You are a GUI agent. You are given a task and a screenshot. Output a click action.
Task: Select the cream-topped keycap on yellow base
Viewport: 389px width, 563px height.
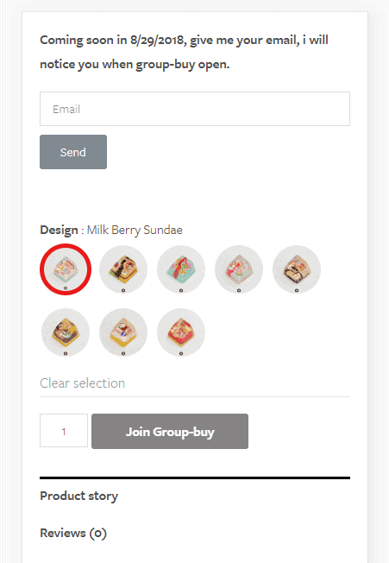point(123,332)
